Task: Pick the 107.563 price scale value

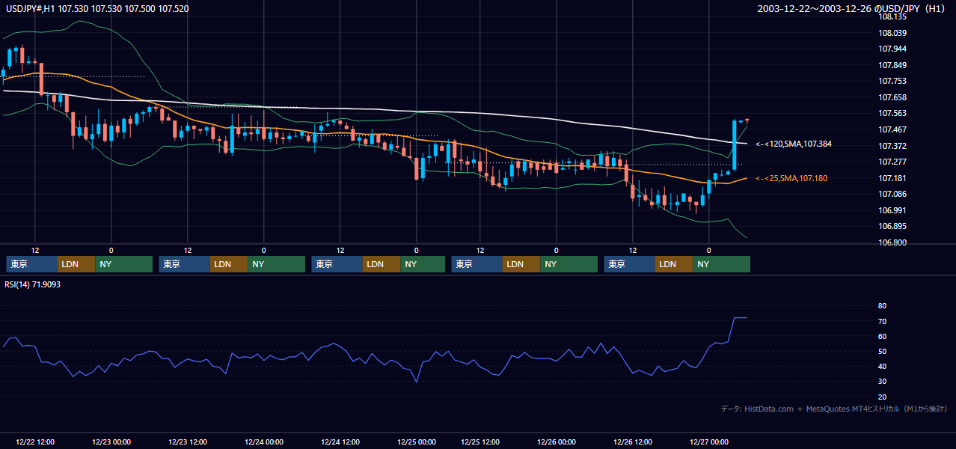Action: coord(893,113)
